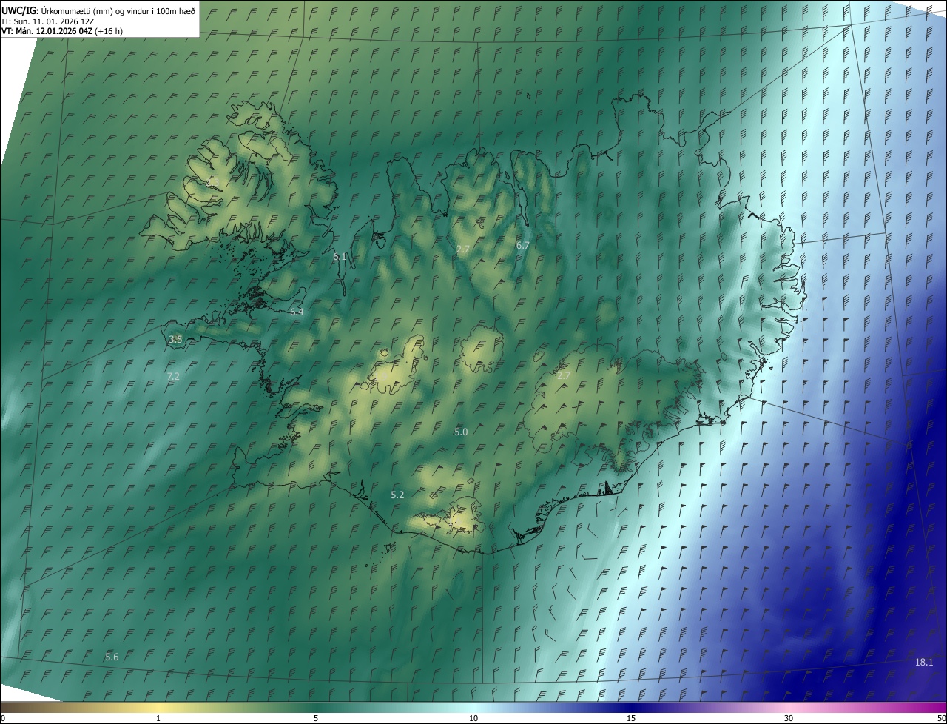
Task: Click the initial time line 'IT: Sun. 11. 01. 2026 12Z'
Action: 48,21
